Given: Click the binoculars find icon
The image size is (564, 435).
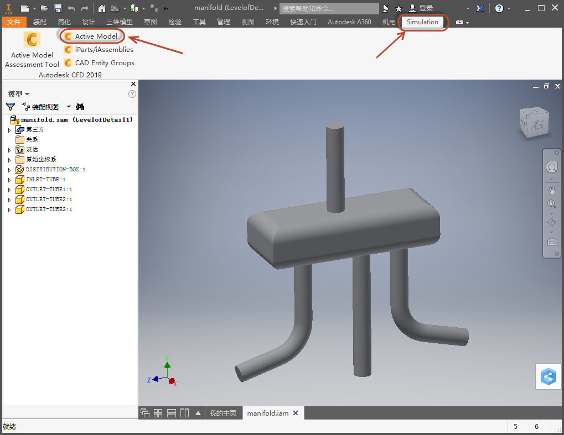Looking at the screenshot, I should 80,107.
